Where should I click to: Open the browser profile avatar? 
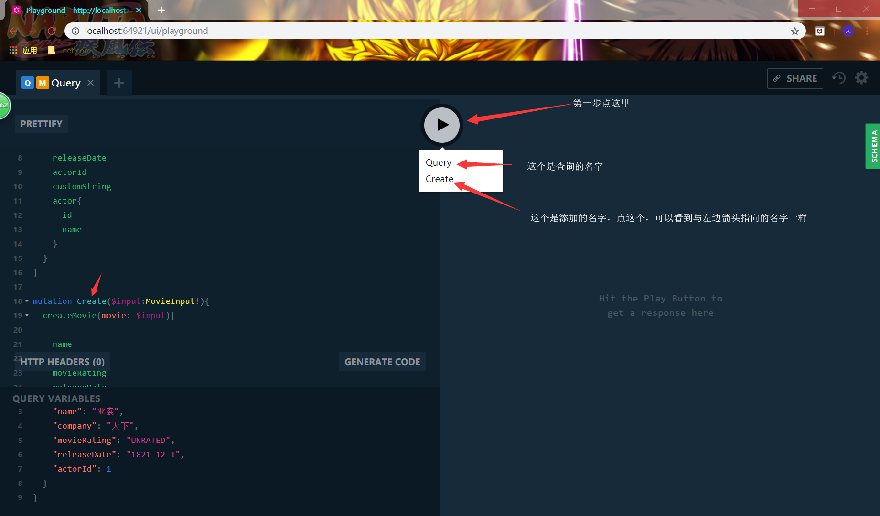click(848, 31)
